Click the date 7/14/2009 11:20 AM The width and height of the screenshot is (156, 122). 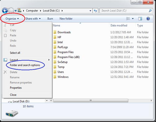[x=122, y=47]
